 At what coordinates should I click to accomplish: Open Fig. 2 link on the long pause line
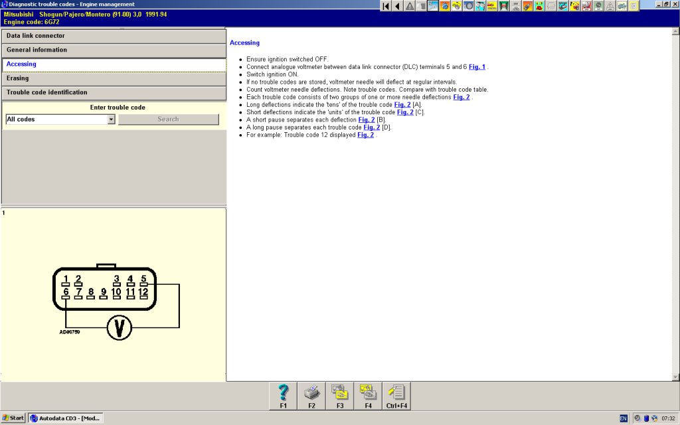371,127
